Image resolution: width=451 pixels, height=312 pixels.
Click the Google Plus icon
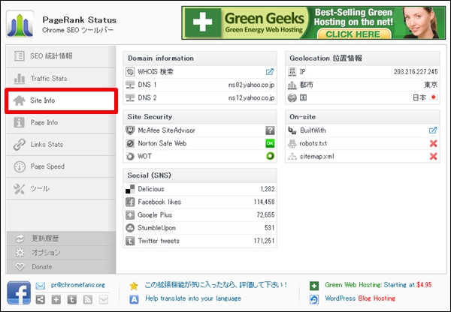pos(130,215)
